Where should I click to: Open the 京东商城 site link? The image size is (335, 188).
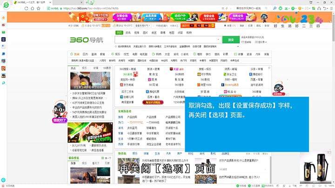127,84
